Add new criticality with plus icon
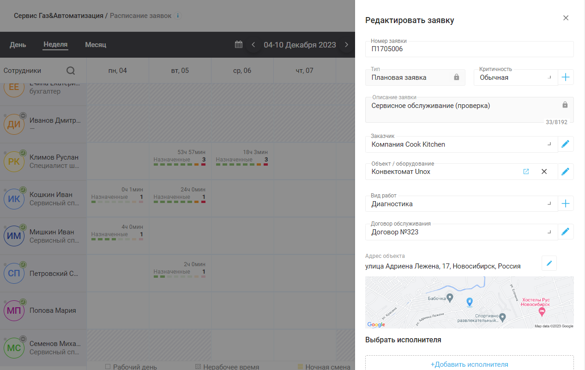The width and height of the screenshot is (585, 370). pos(566,78)
